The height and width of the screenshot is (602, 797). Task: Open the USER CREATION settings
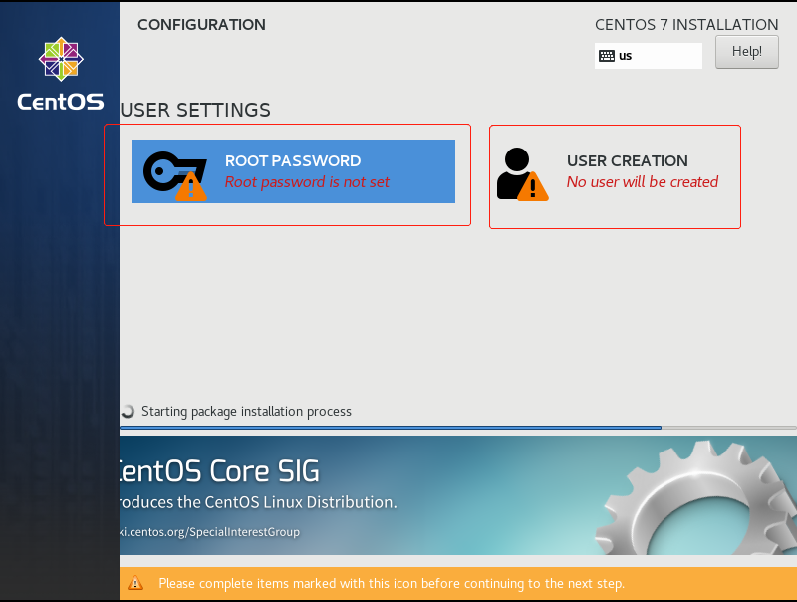(x=628, y=161)
